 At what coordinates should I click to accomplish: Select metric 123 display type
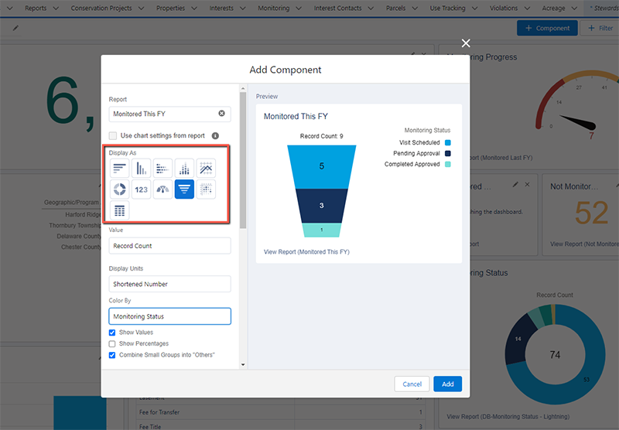[x=142, y=189]
